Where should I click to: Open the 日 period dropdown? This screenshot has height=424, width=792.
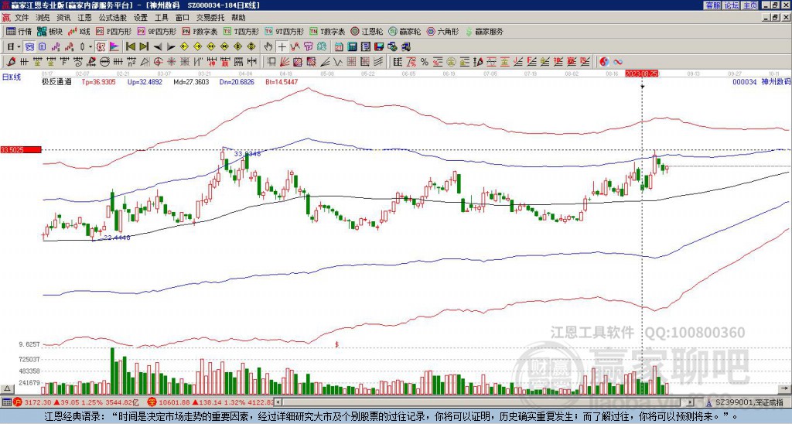13,46
